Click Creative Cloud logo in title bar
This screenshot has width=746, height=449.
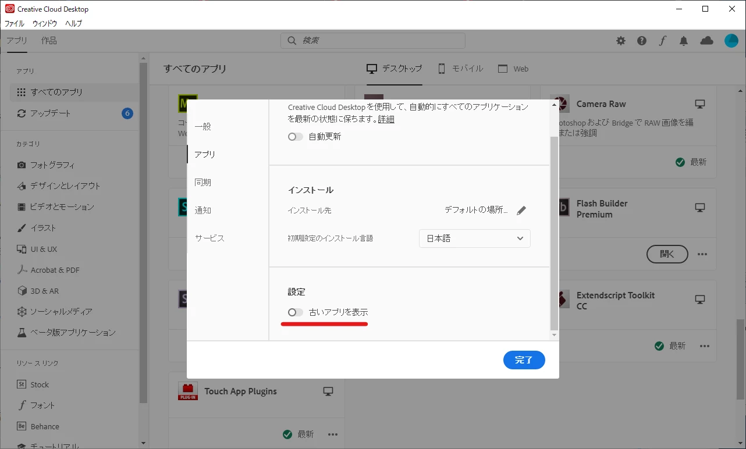pyautogui.click(x=9, y=9)
